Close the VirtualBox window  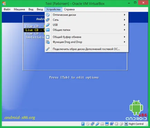point(143,3)
